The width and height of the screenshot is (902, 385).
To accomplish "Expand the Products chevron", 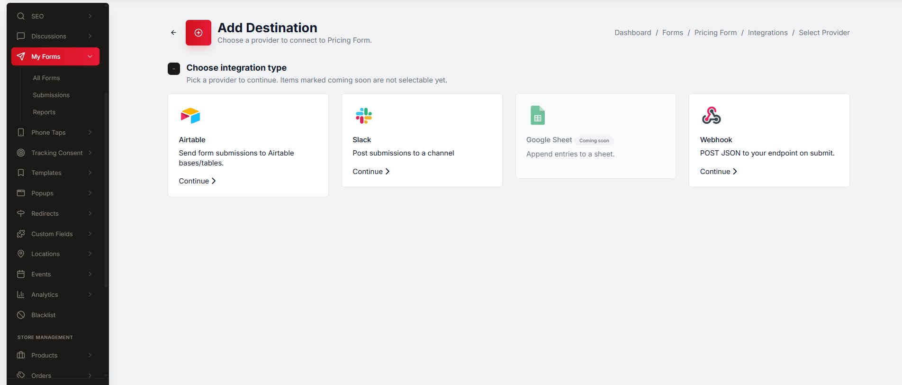I will [90, 355].
